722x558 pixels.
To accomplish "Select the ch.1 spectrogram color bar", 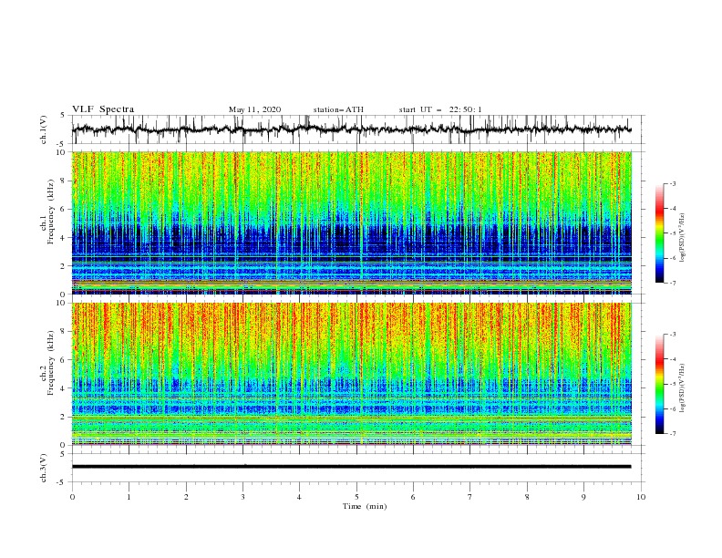I will tap(659, 233).
